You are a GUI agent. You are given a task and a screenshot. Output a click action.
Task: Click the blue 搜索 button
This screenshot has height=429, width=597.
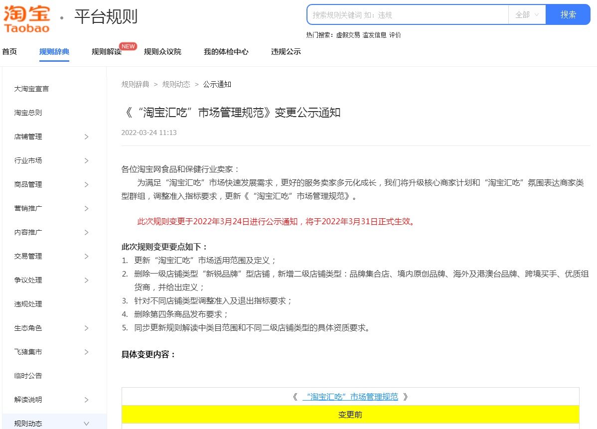click(x=568, y=15)
